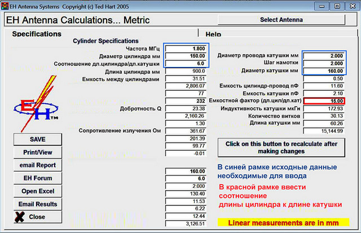This screenshot has height=233, width=361.
Task: Click Количество витков value 30.13
Action: click(324, 116)
